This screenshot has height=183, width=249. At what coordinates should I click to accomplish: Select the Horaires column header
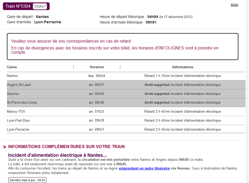coord(97,67)
